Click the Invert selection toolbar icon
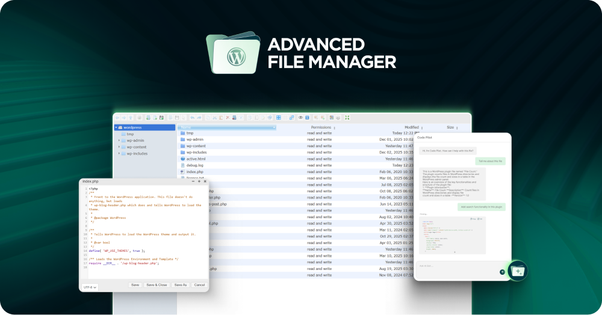 coord(291,118)
